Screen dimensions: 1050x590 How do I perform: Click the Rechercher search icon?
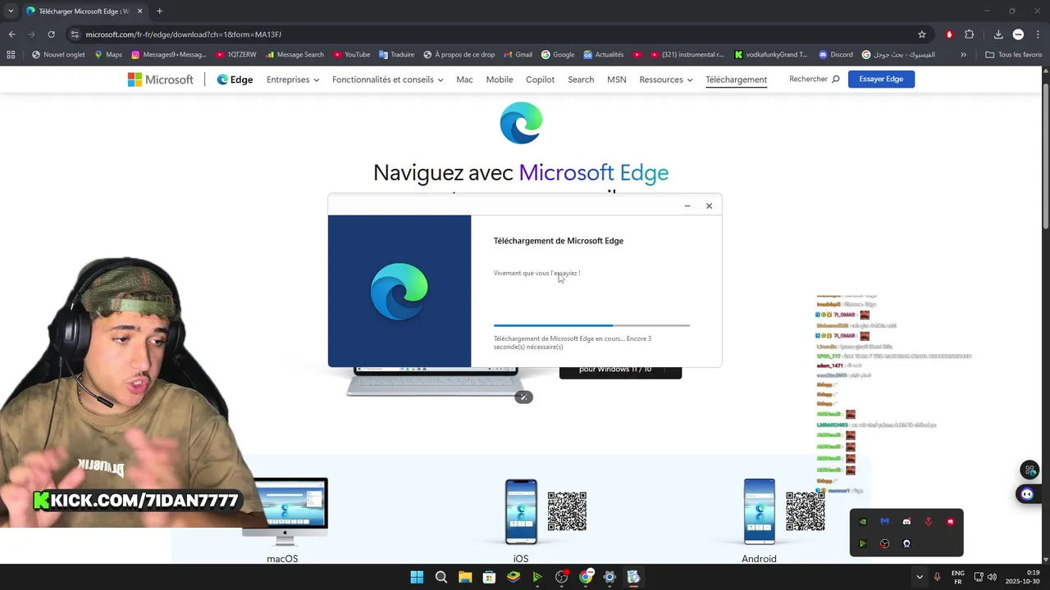[836, 79]
